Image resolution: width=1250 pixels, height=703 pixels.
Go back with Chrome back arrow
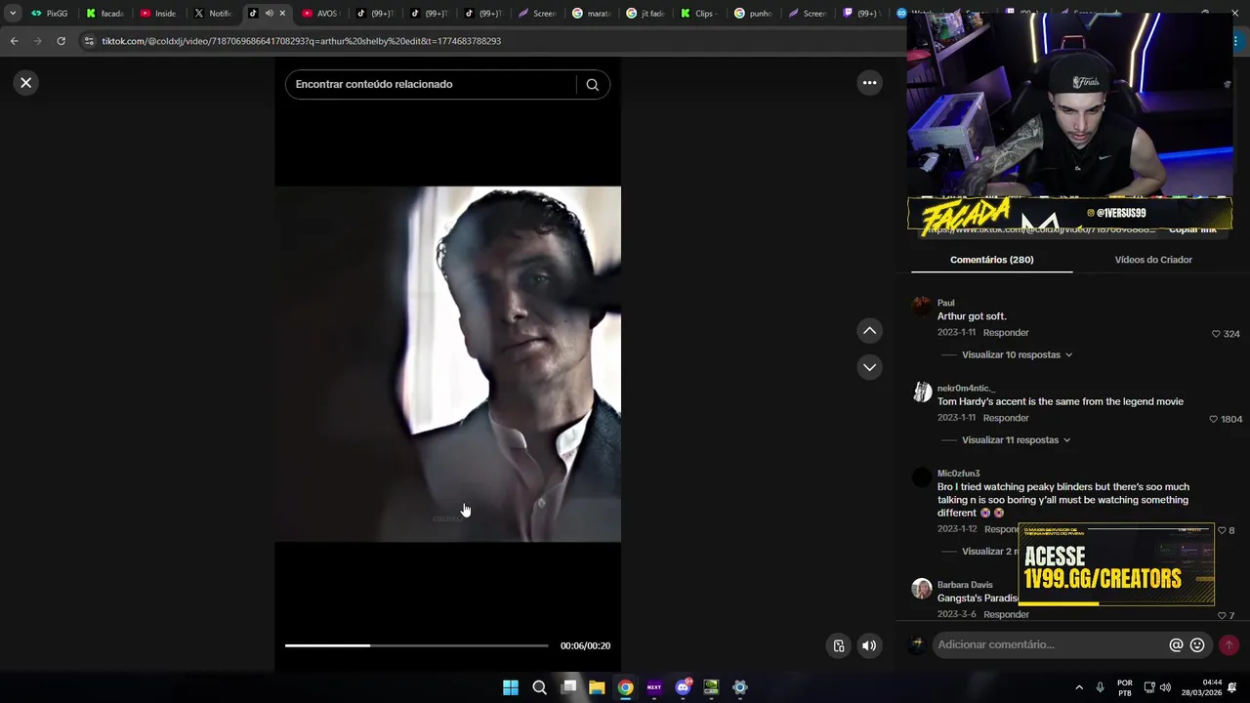14,41
